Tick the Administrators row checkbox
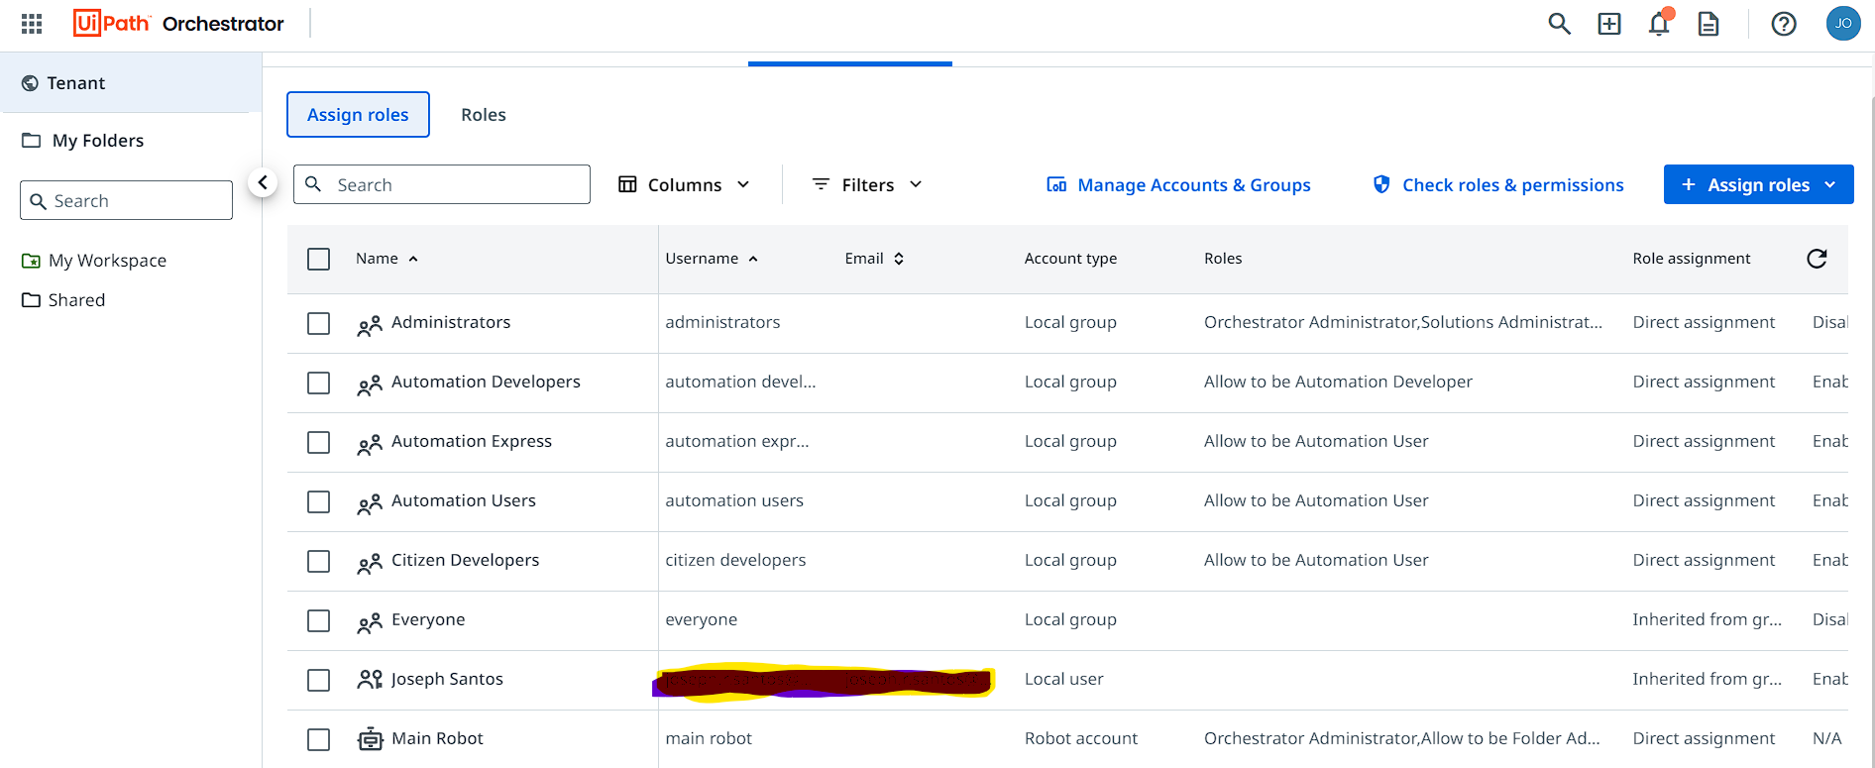The image size is (1875, 768). point(318,324)
